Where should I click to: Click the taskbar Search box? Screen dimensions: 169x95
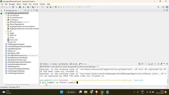[71, 92]
